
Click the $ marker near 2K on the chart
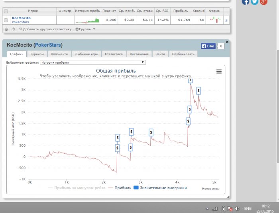coord(190,109)
